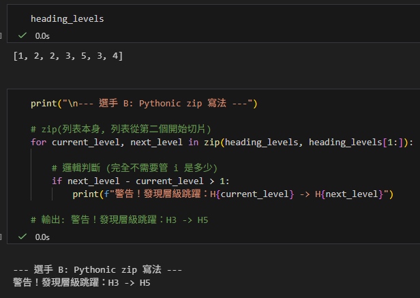Click the 0.0s execution time under zip loop cell
This screenshot has width=420, height=298.
[x=42, y=237]
